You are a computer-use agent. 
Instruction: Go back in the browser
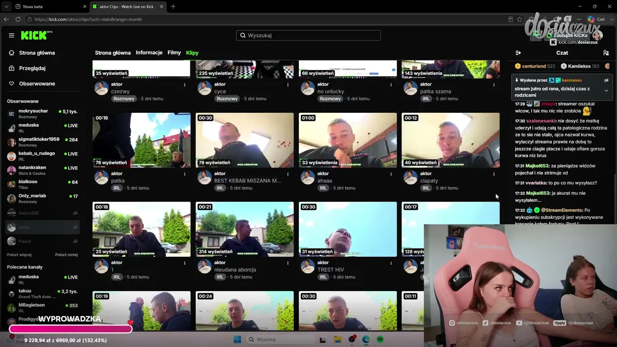pos(6,19)
